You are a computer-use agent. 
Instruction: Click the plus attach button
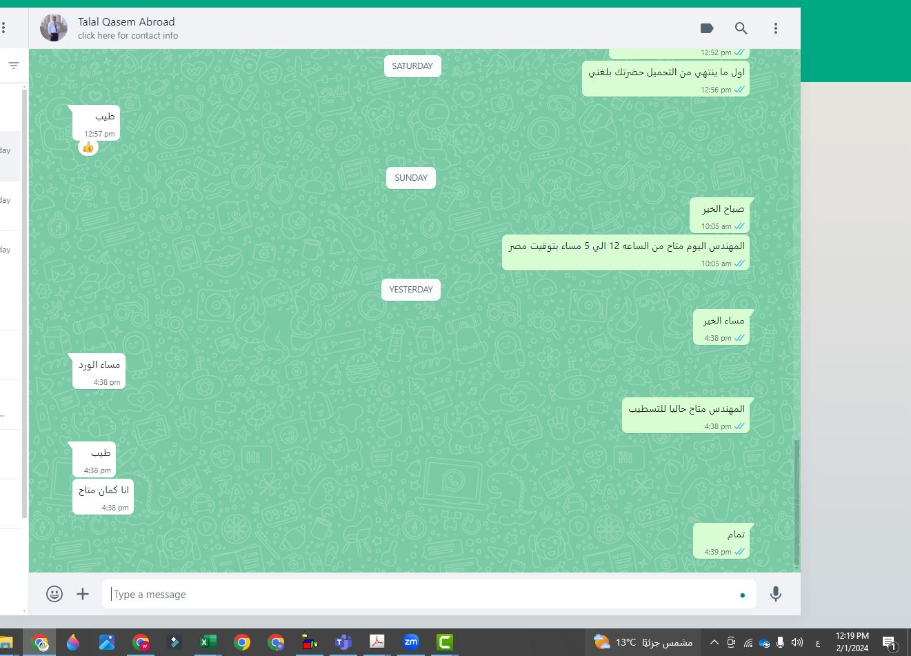pyautogui.click(x=83, y=594)
